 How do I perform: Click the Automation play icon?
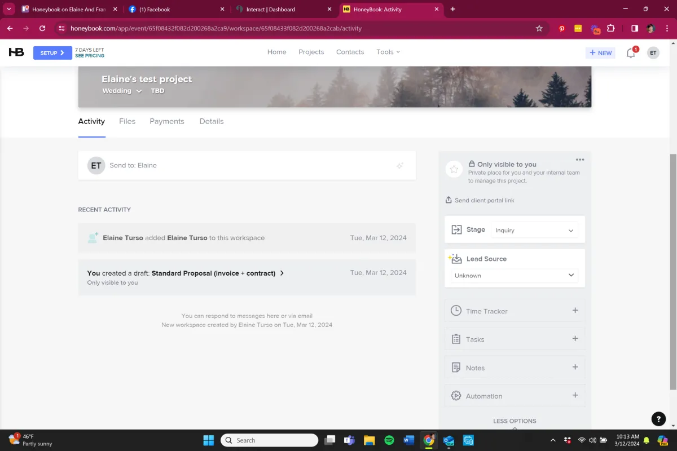pos(456,396)
